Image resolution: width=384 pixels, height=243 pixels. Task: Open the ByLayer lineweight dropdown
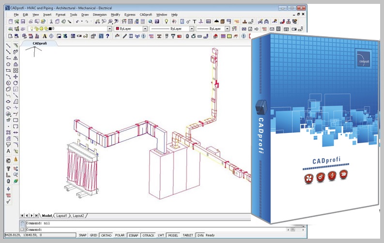[227, 29]
